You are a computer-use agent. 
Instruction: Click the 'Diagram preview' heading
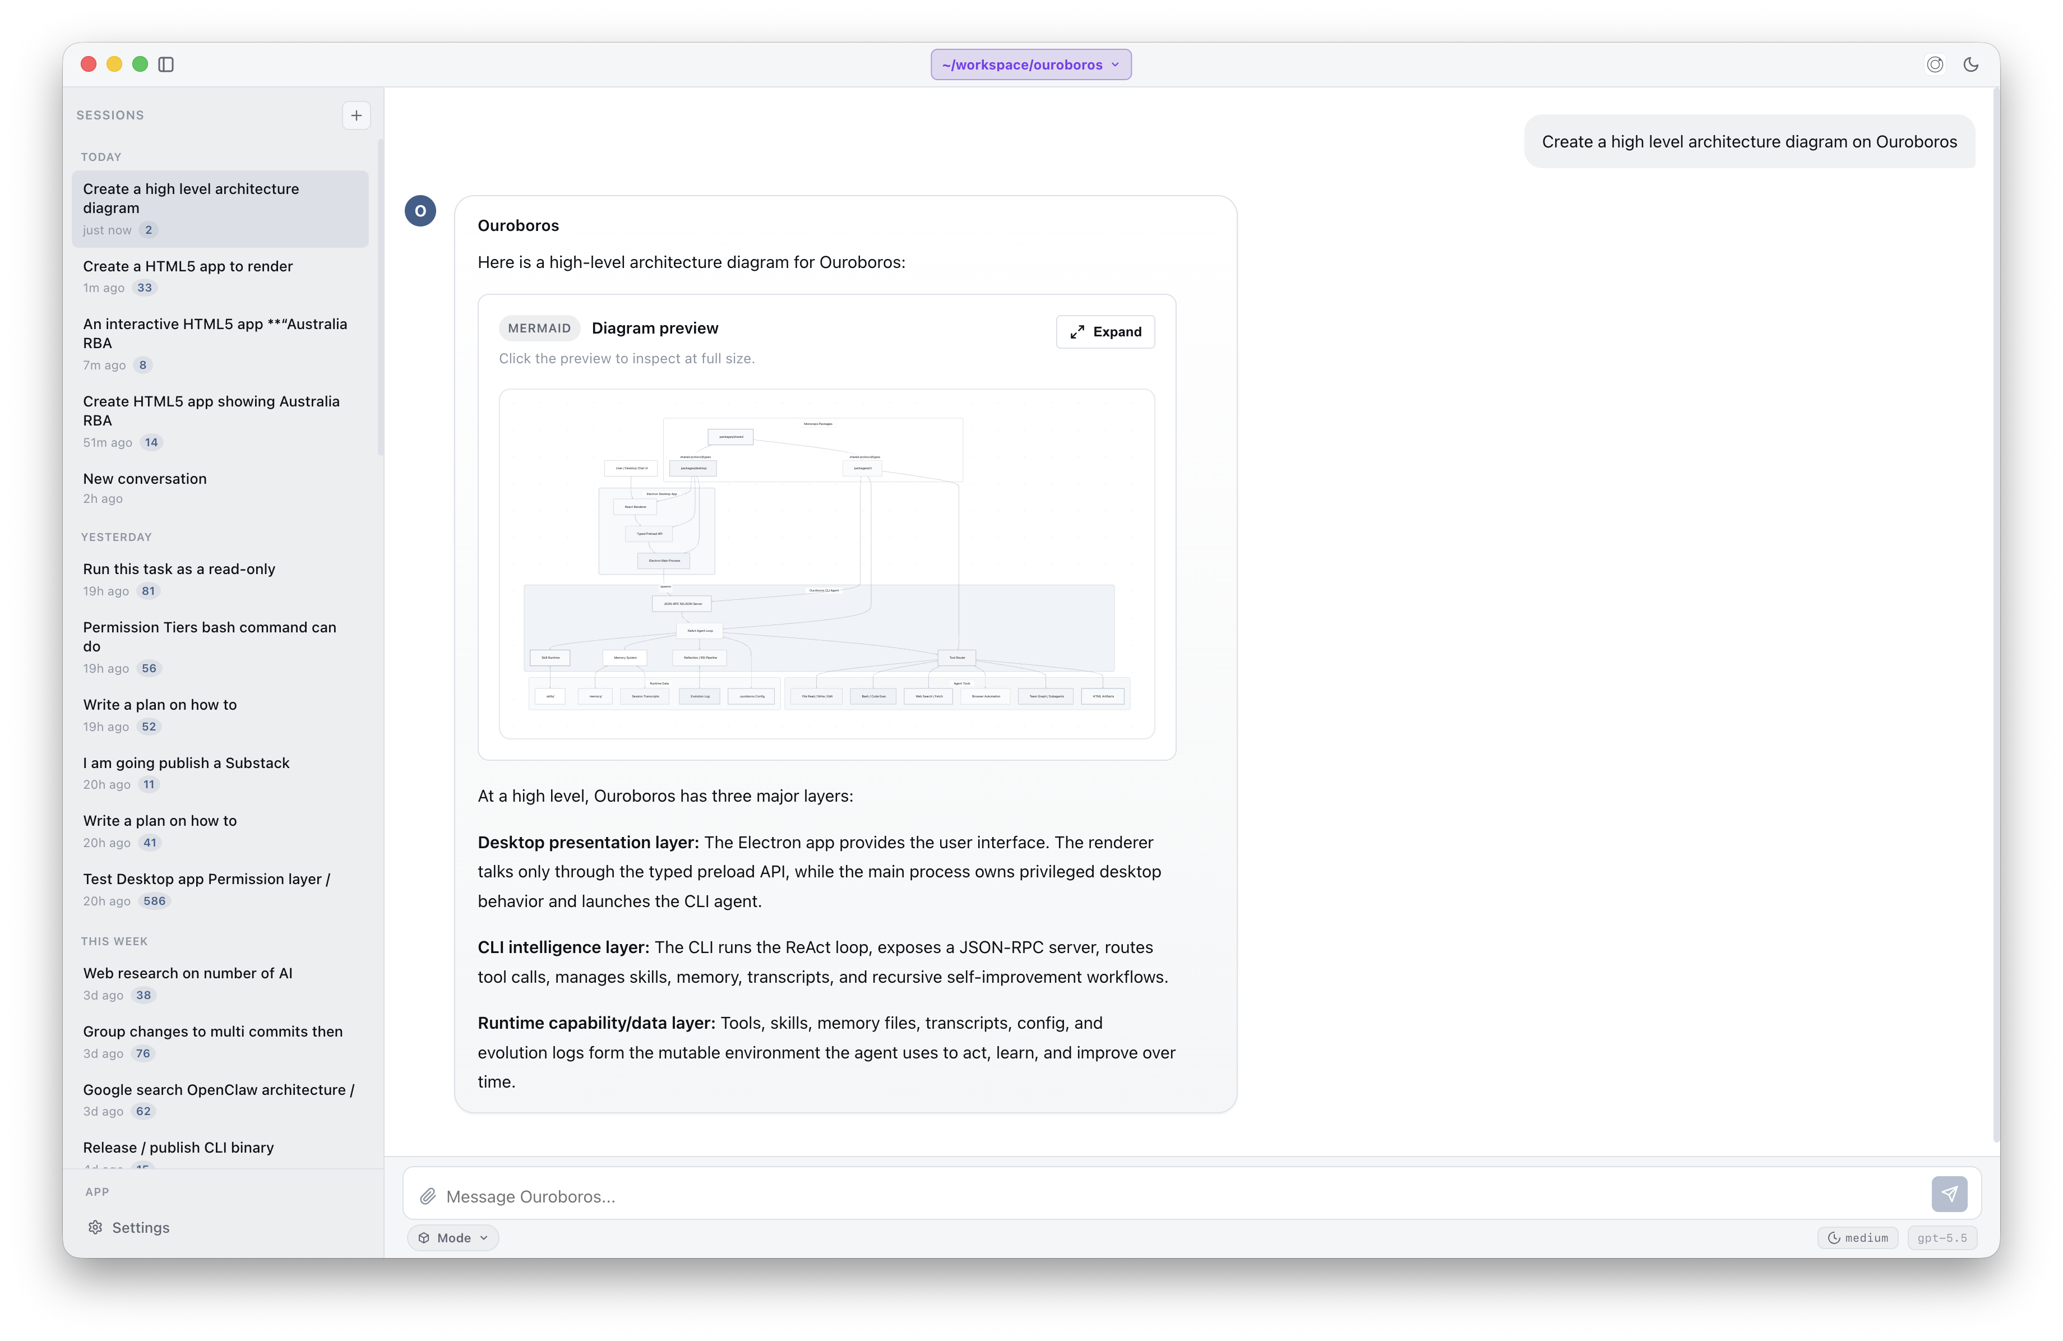(654, 327)
